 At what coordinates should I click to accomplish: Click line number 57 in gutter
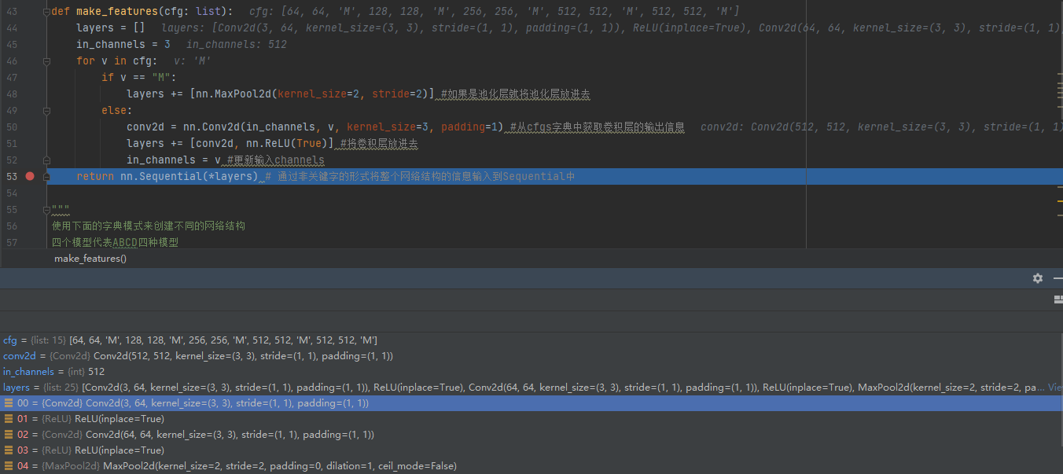(11, 242)
